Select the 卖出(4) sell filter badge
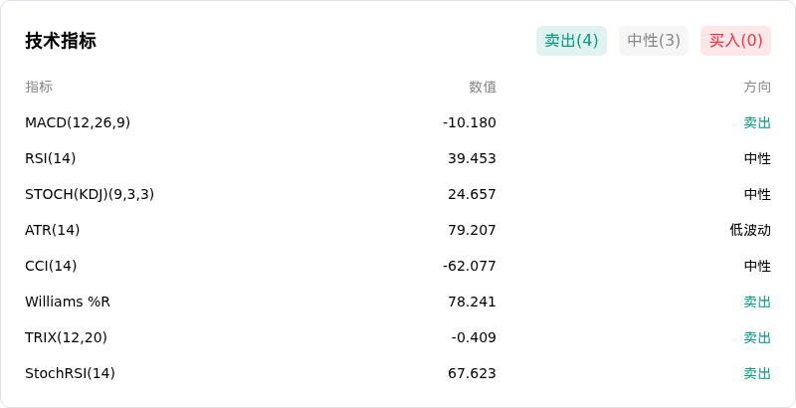 pos(571,41)
